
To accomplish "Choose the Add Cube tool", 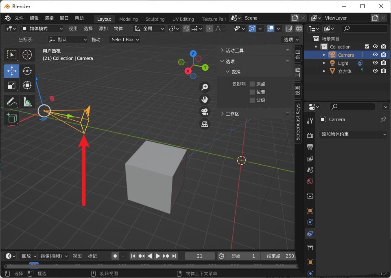I will coord(11,118).
